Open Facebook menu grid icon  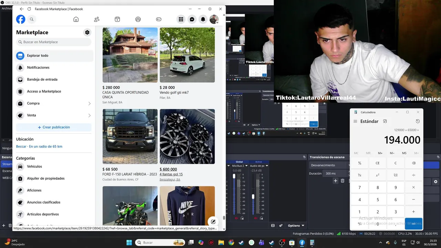click(181, 19)
